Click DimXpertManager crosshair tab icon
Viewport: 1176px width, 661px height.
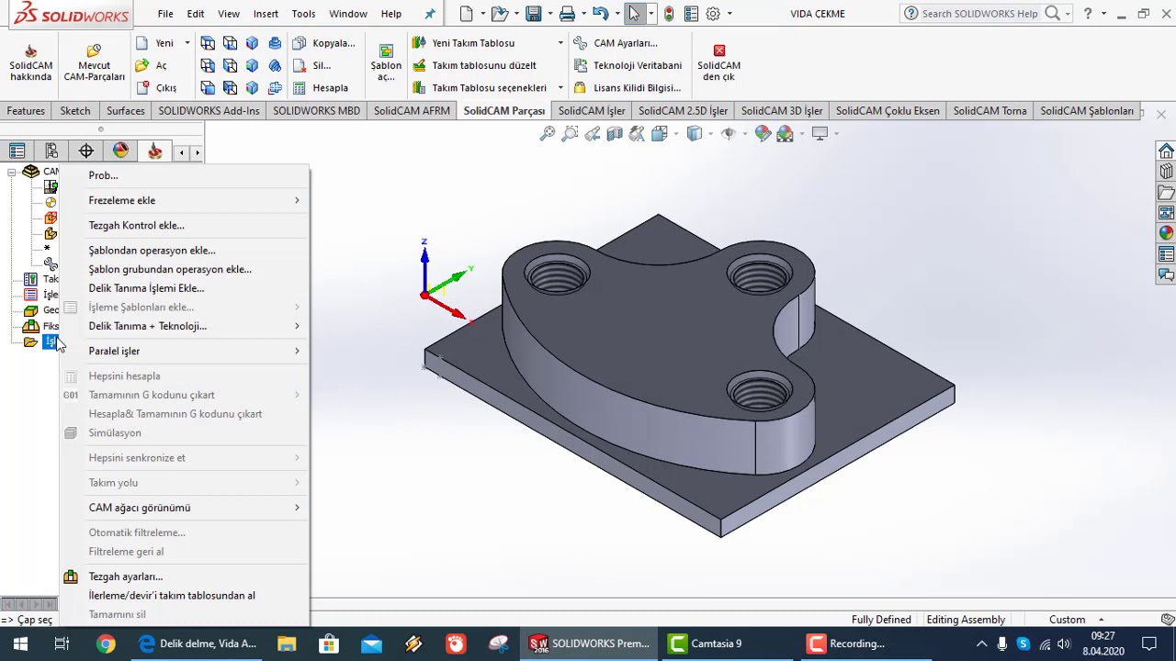[86, 151]
